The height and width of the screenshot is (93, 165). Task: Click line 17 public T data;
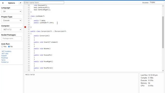(39, 21)
